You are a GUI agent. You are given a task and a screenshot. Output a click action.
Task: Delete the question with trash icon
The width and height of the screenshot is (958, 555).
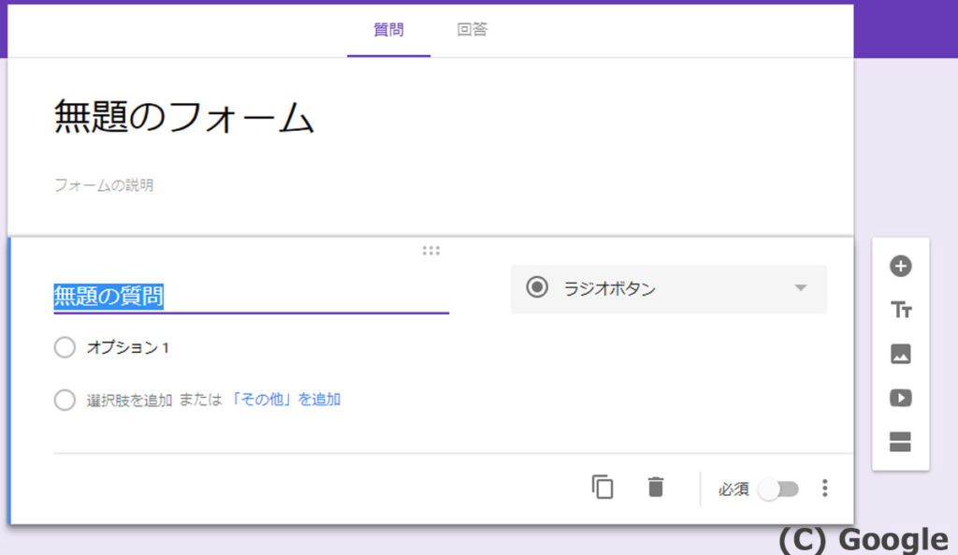[656, 488]
